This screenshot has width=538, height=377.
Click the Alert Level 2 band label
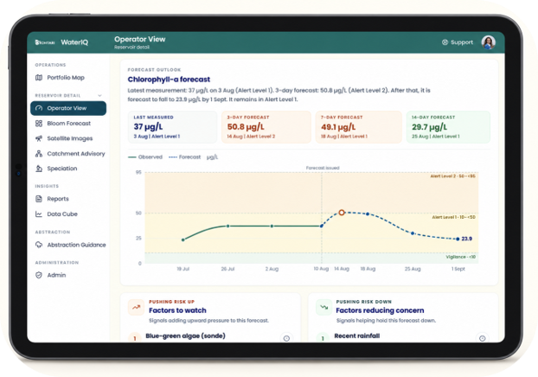pyautogui.click(x=453, y=176)
